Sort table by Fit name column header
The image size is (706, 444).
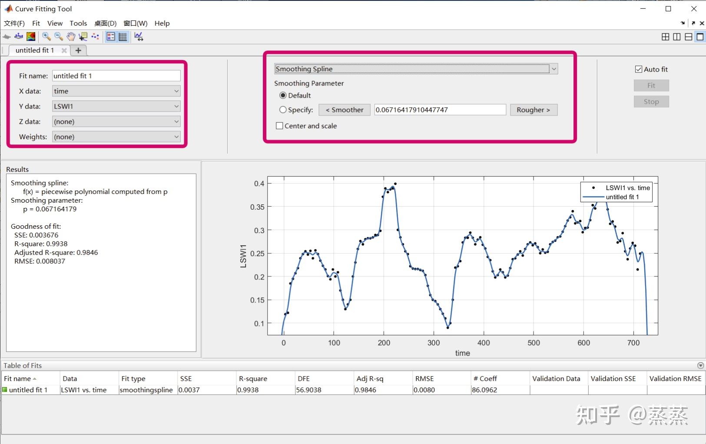point(30,378)
